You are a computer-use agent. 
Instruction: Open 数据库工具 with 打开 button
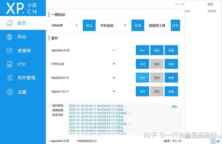pyautogui.click(x=175, y=25)
